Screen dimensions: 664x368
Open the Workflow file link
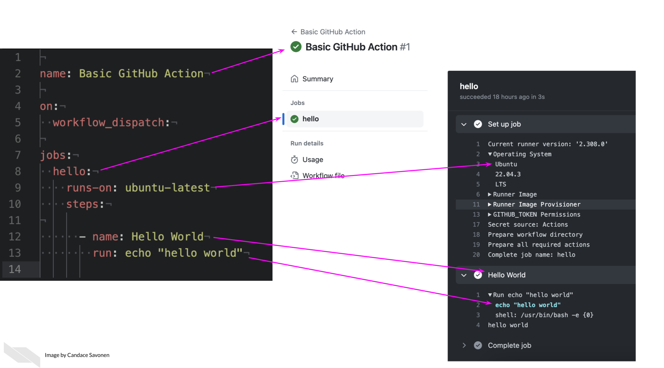coord(324,176)
